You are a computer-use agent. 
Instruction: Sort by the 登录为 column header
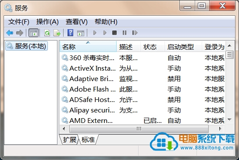[214, 47]
